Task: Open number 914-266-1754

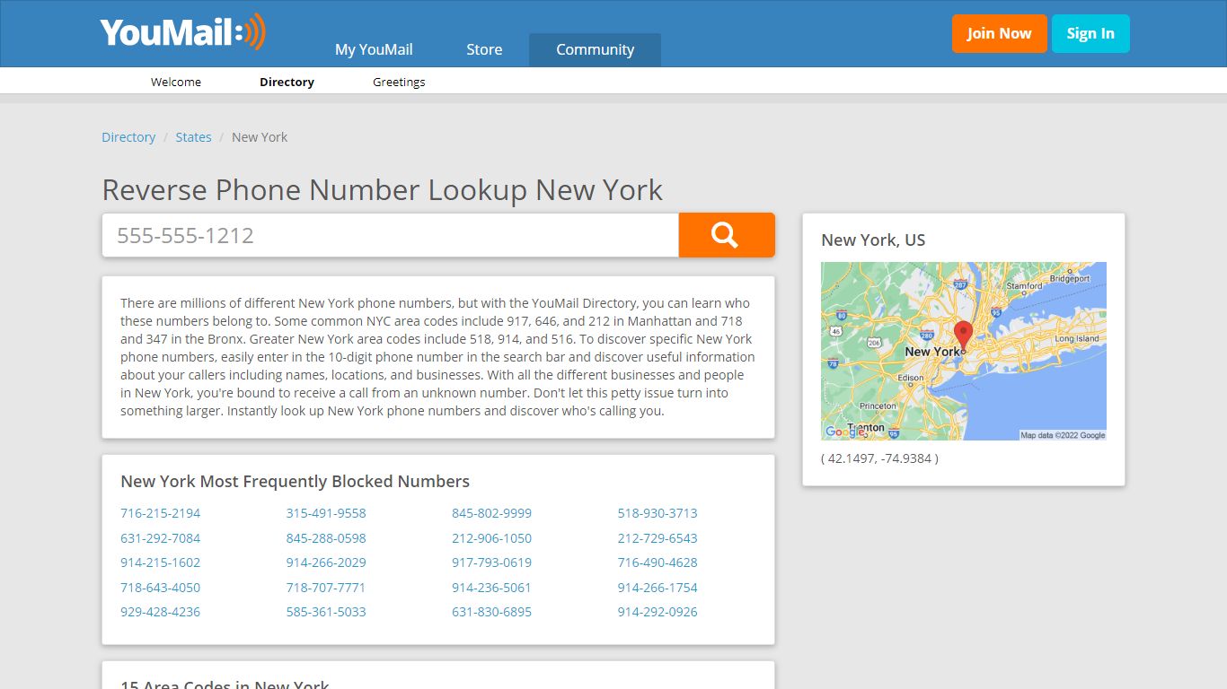Action: coord(658,588)
